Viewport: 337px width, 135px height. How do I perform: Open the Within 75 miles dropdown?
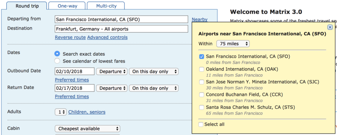[x=233, y=44]
